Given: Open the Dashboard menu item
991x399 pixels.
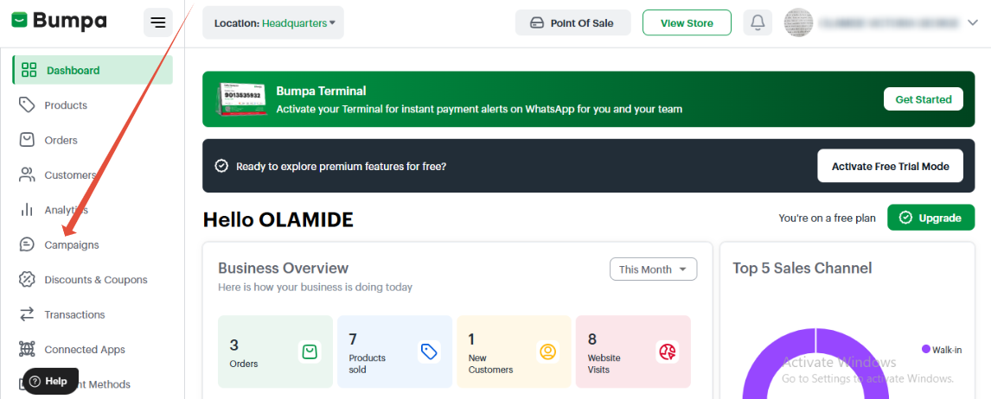Looking at the screenshot, I should click(93, 70).
